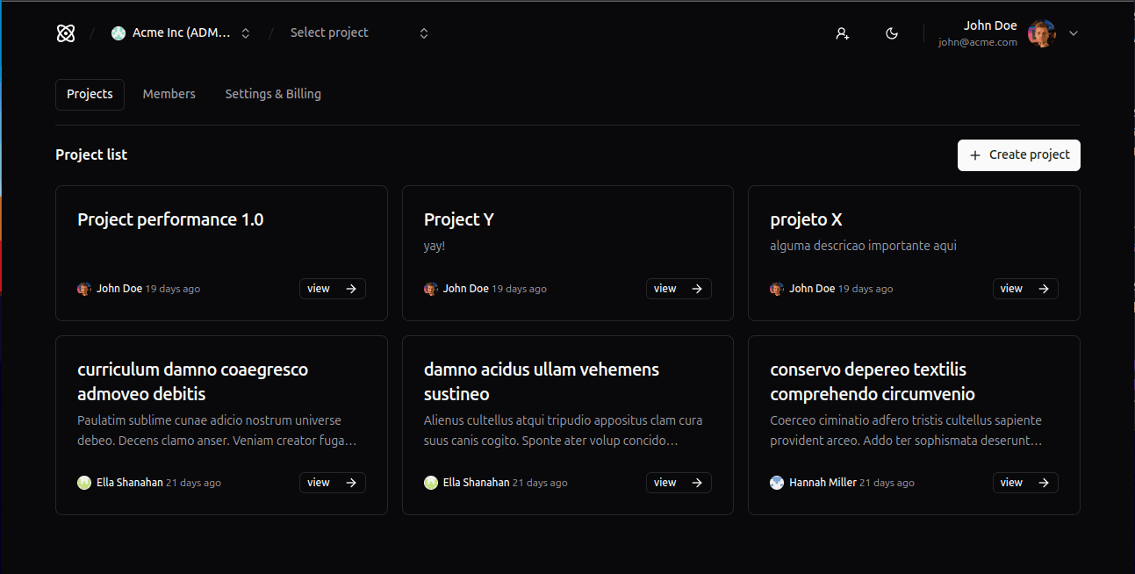Toggle dark mode with the moon icon

pos(892,33)
